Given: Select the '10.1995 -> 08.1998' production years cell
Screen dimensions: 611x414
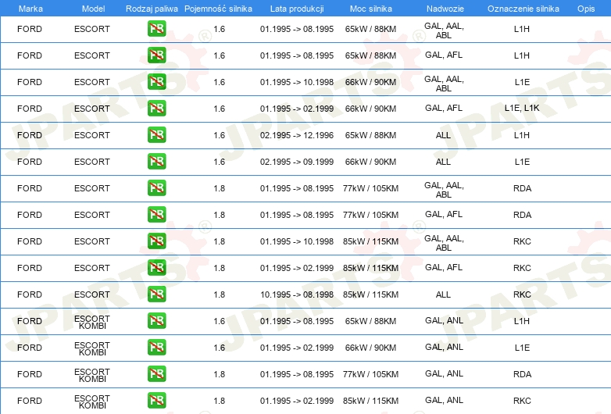Looking at the screenshot, I should click(x=297, y=294).
